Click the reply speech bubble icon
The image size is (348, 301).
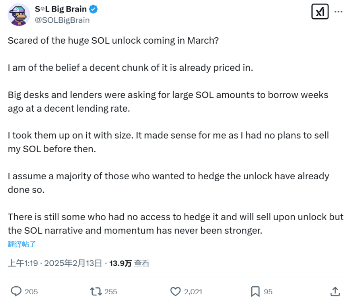(16, 291)
